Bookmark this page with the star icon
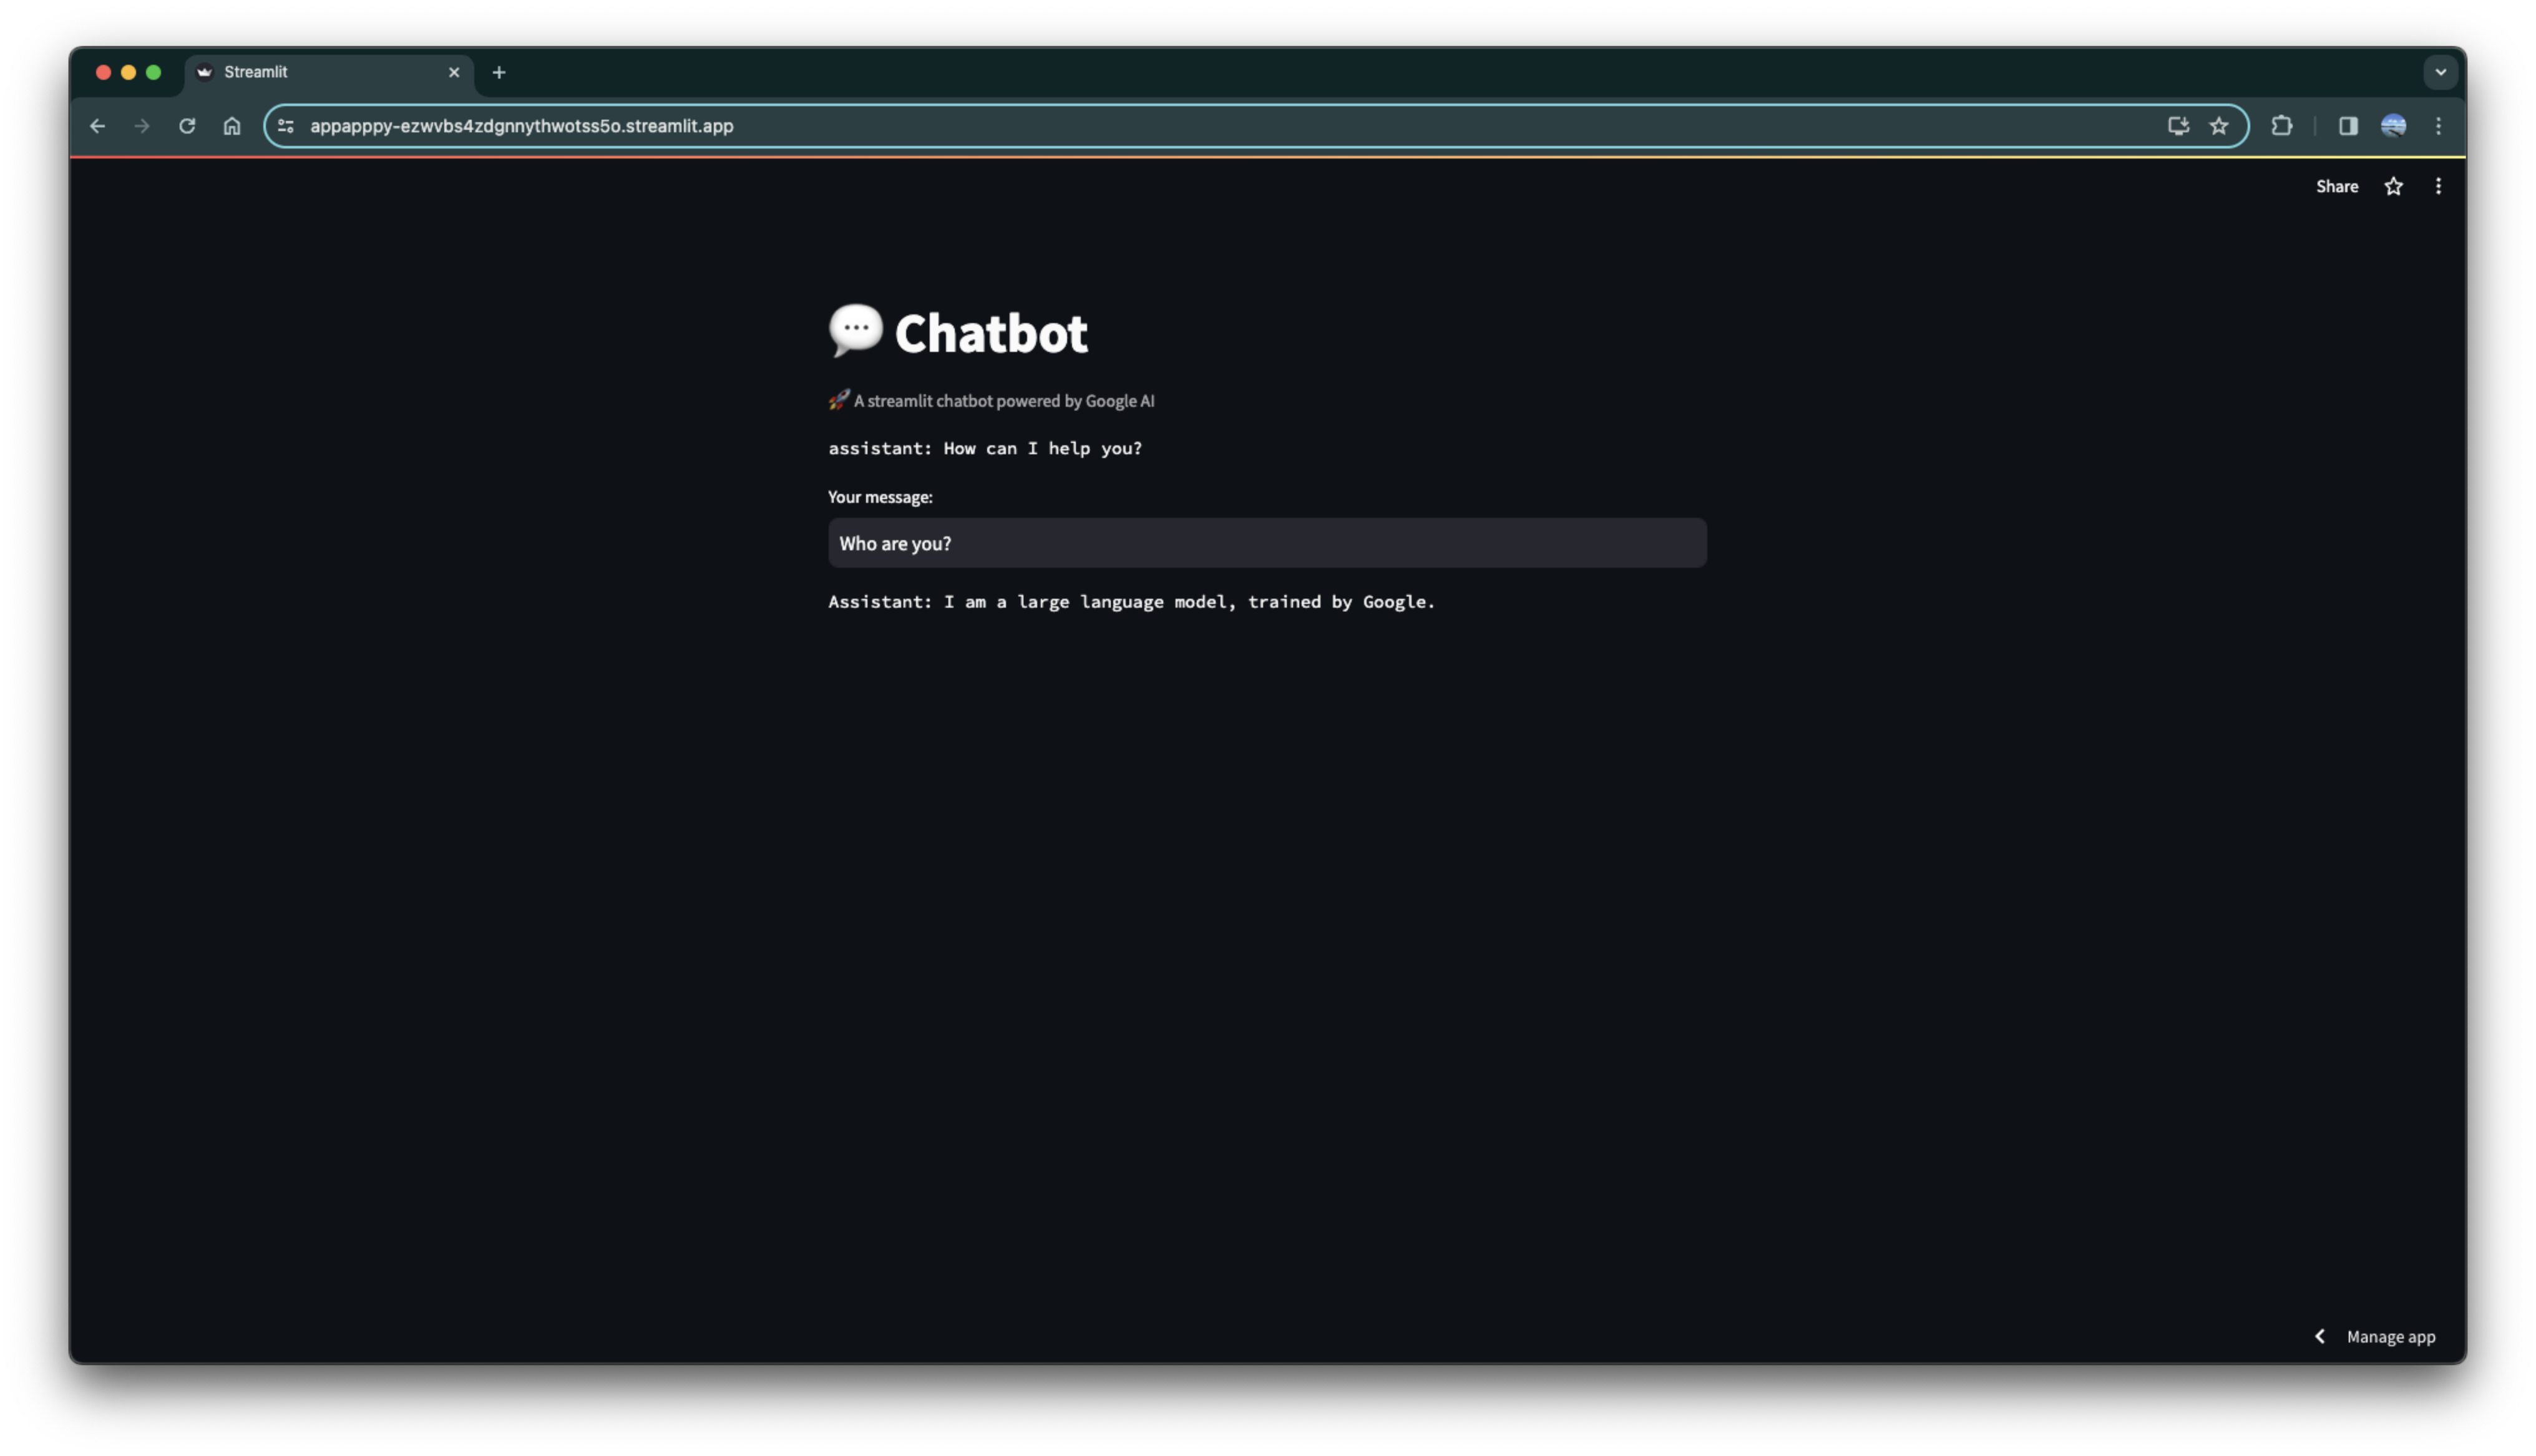 click(2219, 126)
